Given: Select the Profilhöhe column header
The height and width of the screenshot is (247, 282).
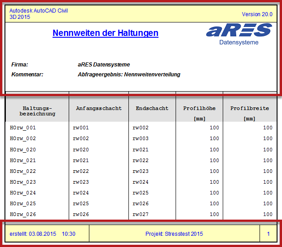Looking at the screenshot, I should click(199, 108).
